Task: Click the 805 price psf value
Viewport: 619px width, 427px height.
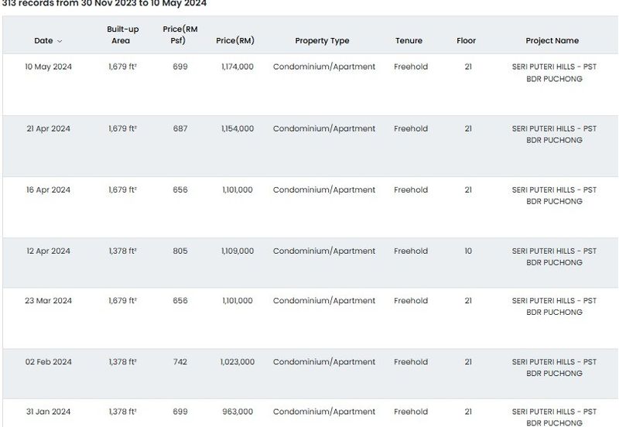Action: (x=180, y=251)
